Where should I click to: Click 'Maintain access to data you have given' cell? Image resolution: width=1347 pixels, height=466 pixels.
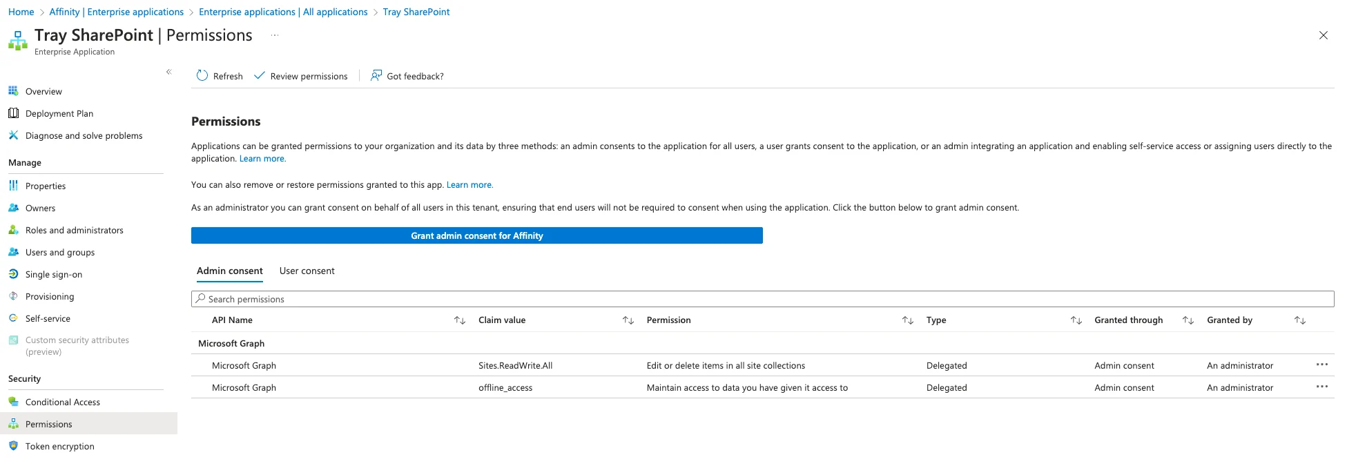pos(747,388)
